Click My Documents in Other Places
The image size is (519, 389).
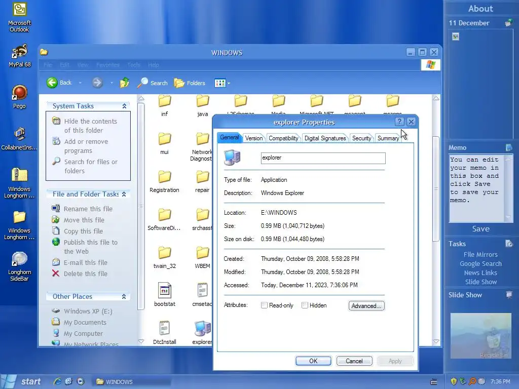coord(85,322)
